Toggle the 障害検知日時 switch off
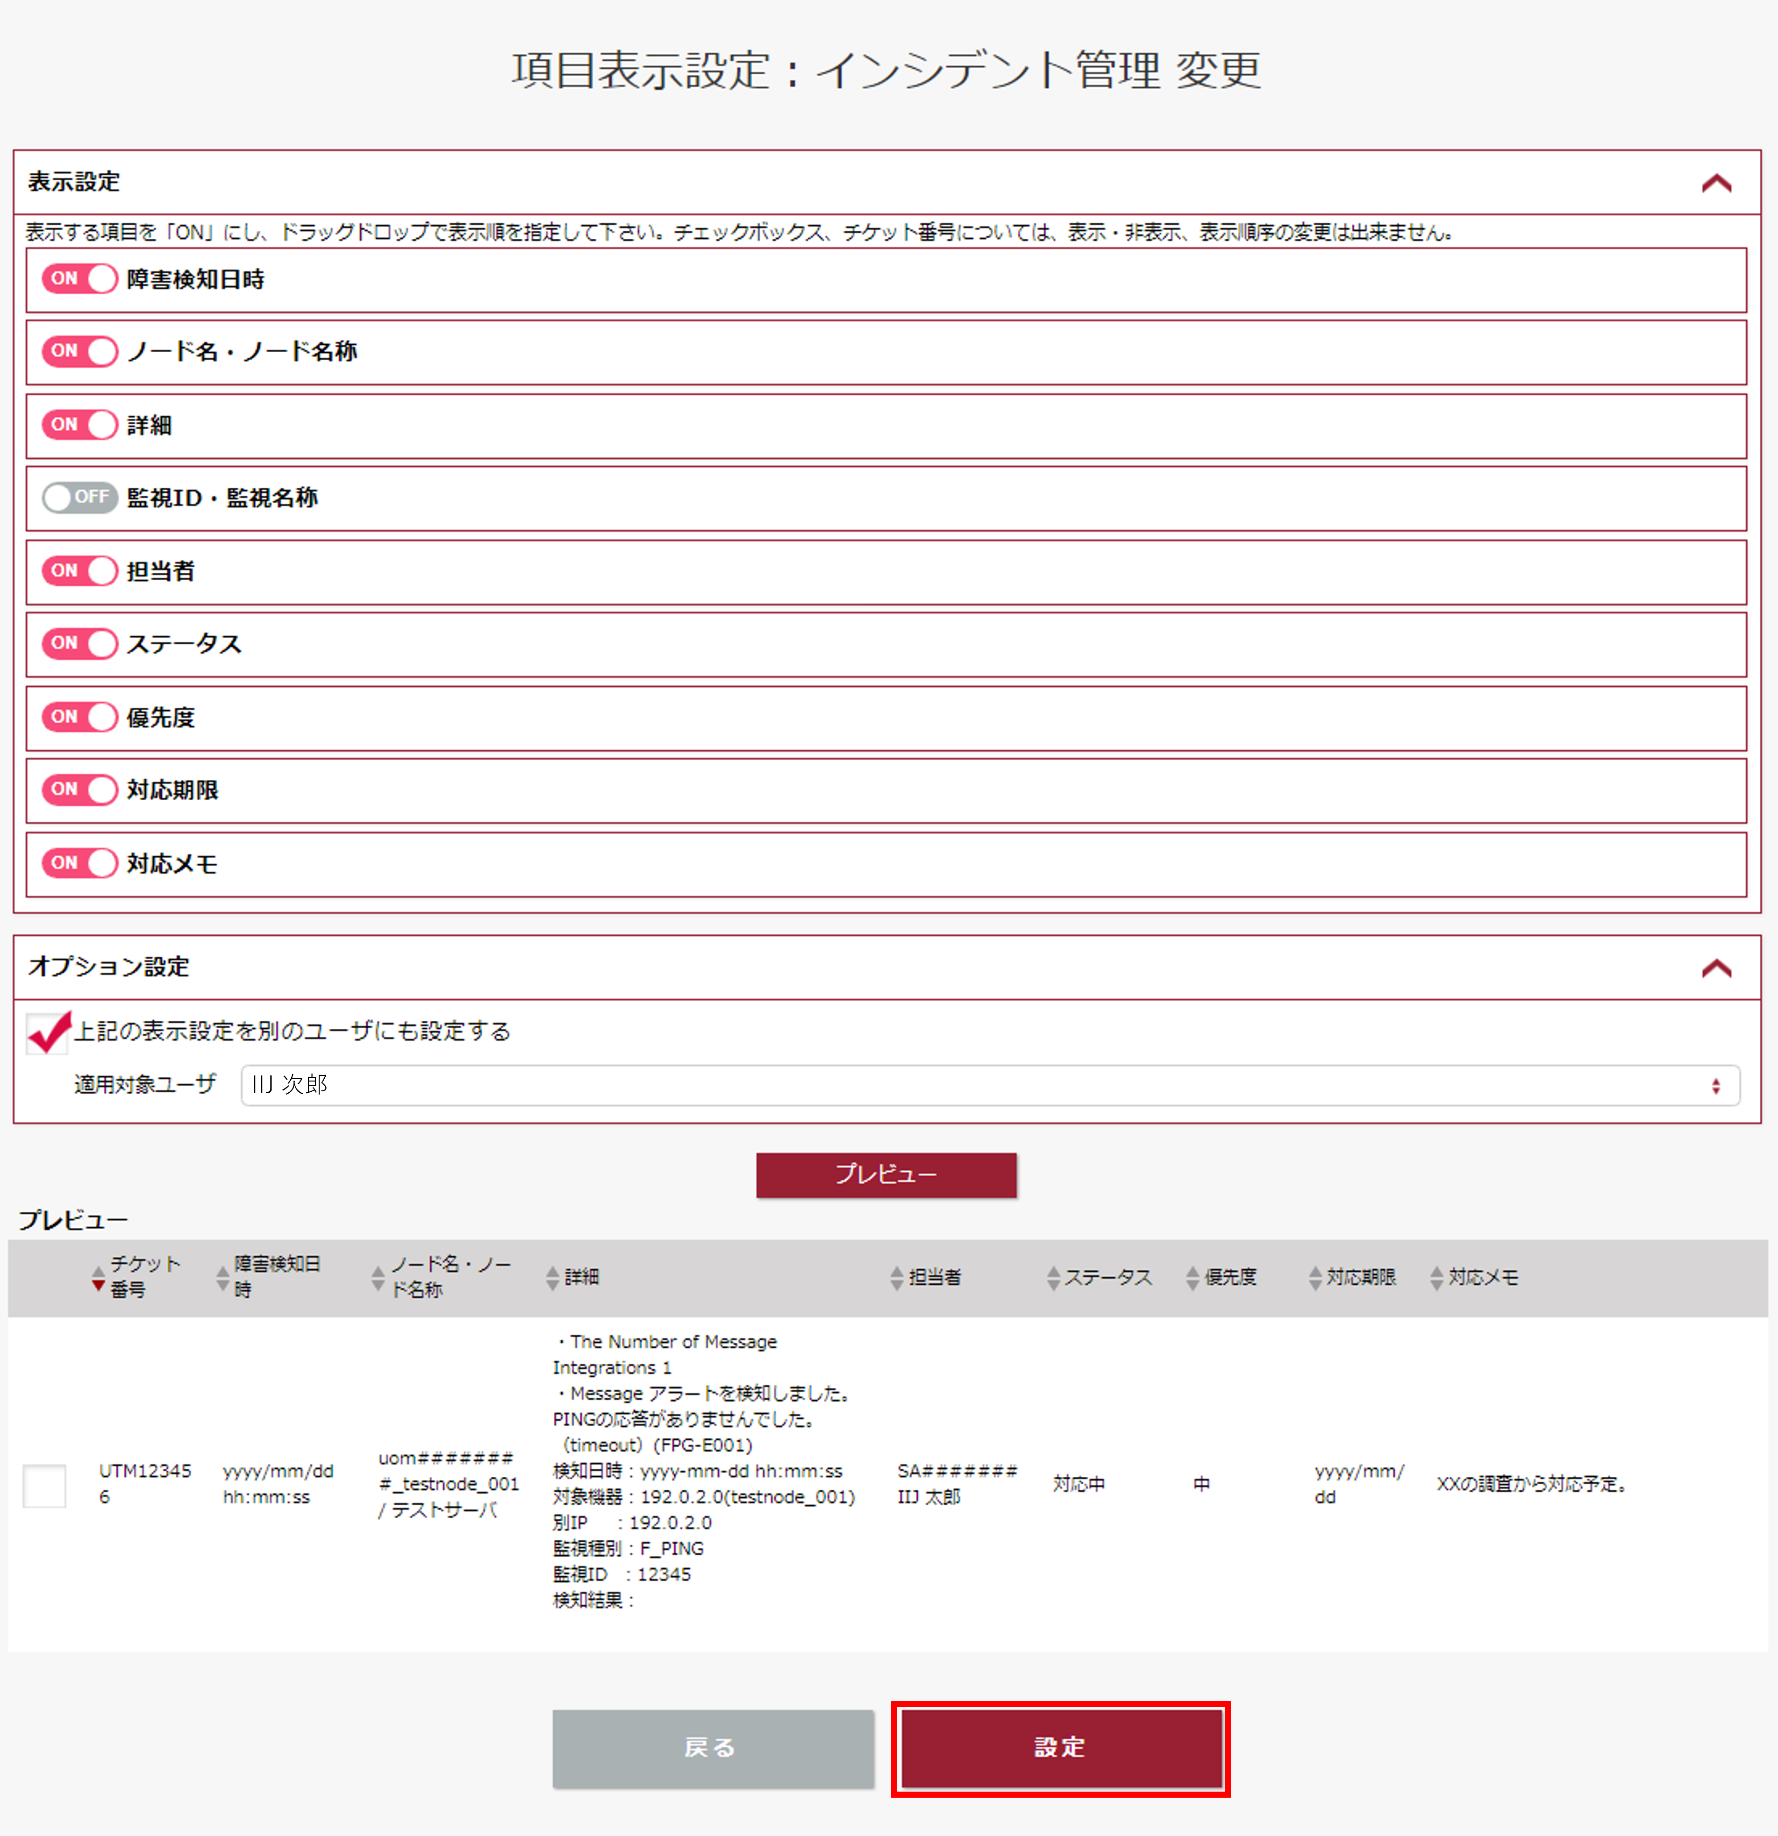This screenshot has height=1836, width=1778. point(79,279)
